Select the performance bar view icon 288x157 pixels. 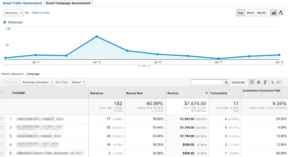point(265,82)
